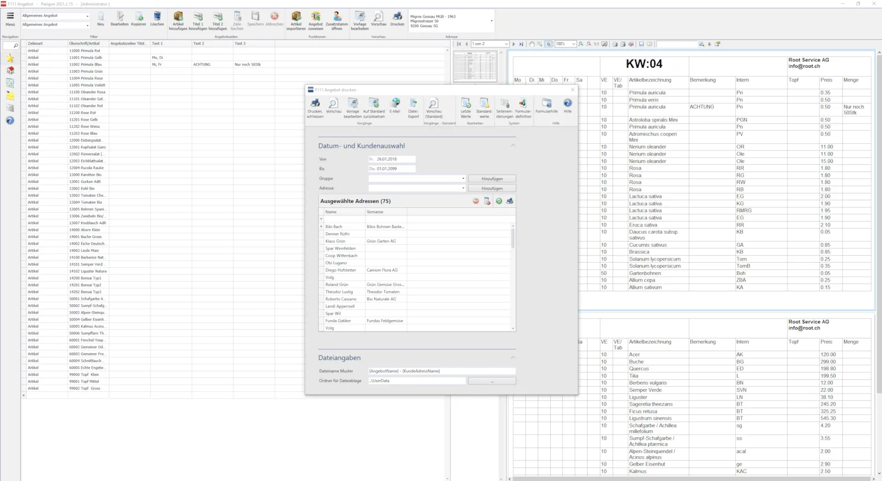Open the 100% zoom dropdown in the preview toolbar
The image size is (882, 481).
coord(573,44)
